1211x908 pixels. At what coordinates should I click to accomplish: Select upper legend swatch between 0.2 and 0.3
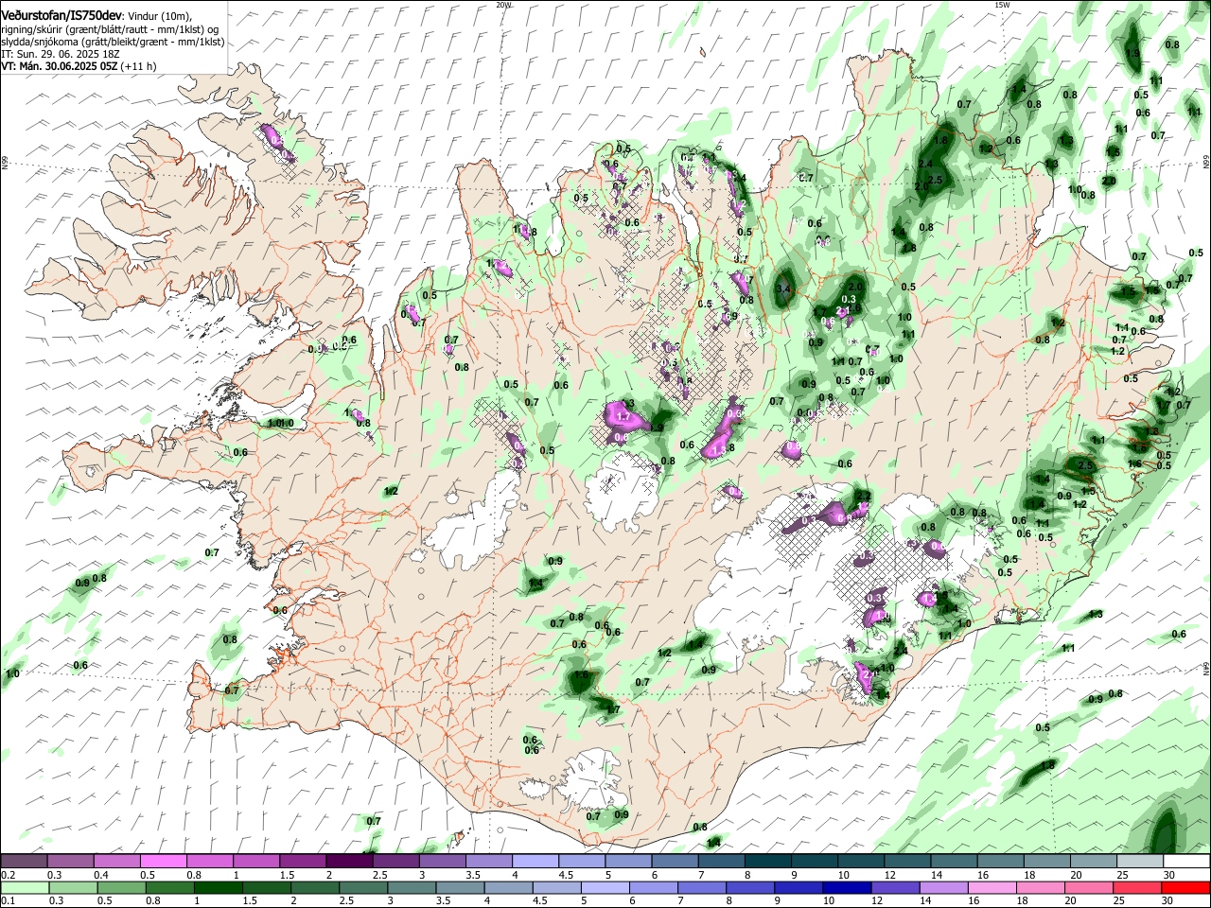(x=24, y=861)
